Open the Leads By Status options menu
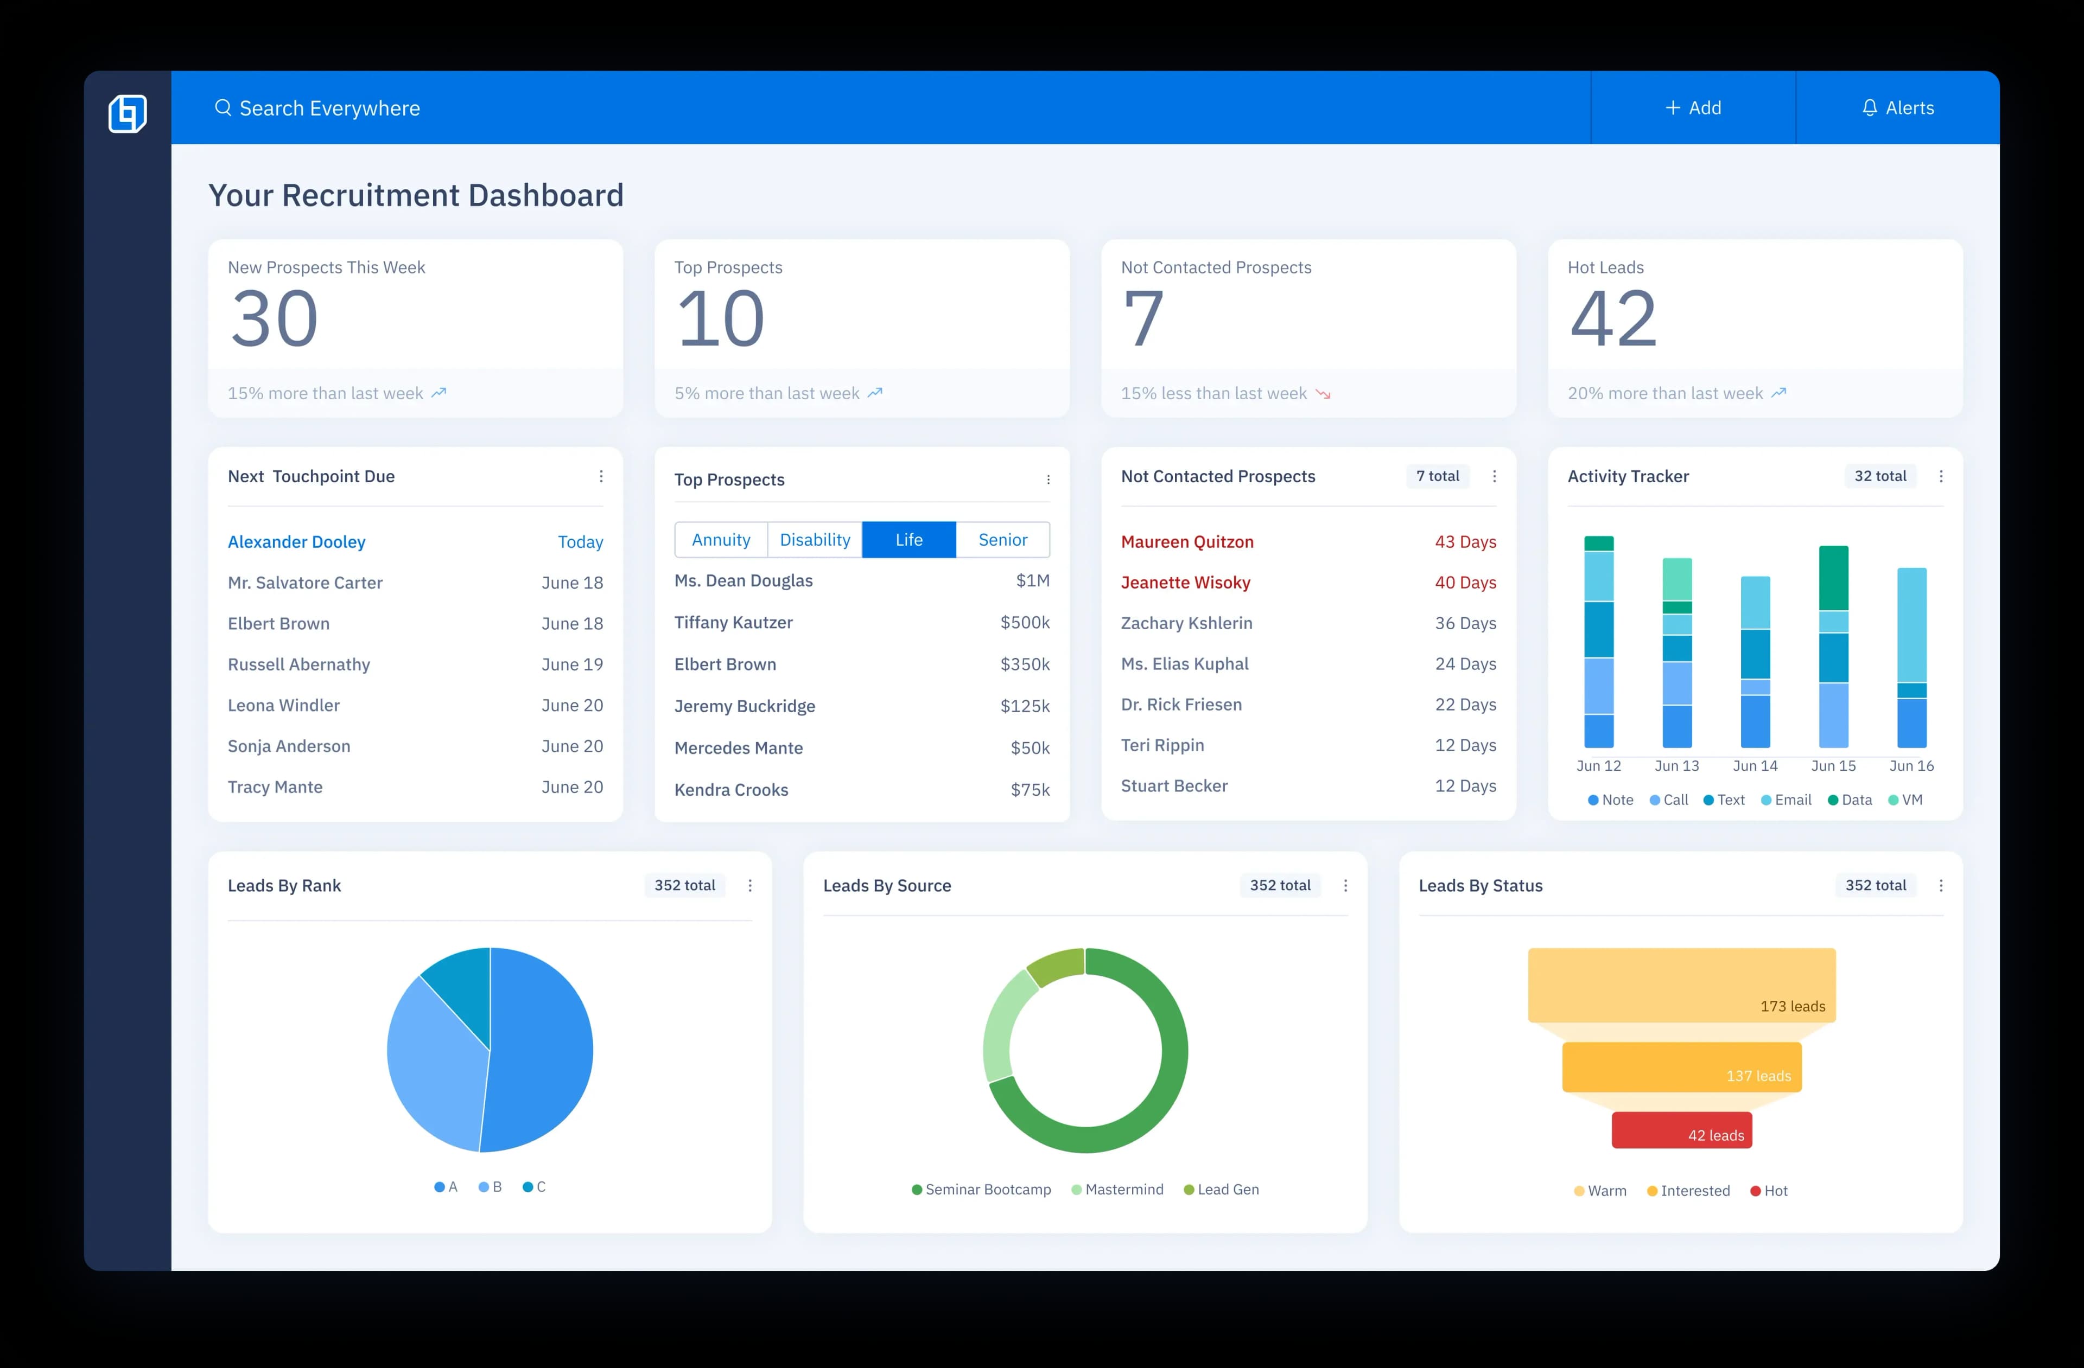Screen dimensions: 2084x1368 [x=1941, y=885]
